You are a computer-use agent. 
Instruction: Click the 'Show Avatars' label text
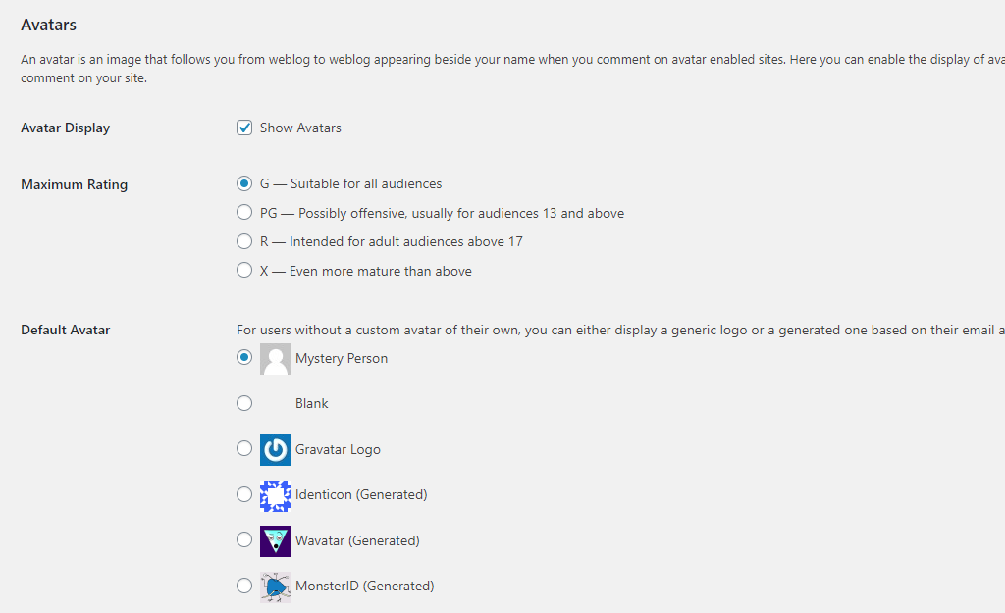[300, 128]
